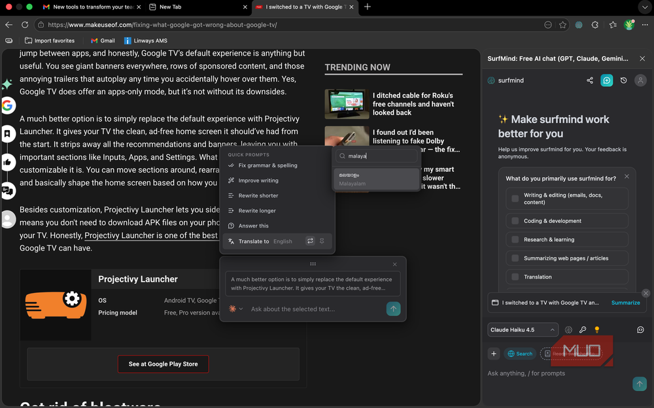Switch to New tools to transform Gmail tab
The image size is (654, 408).
[92, 7]
